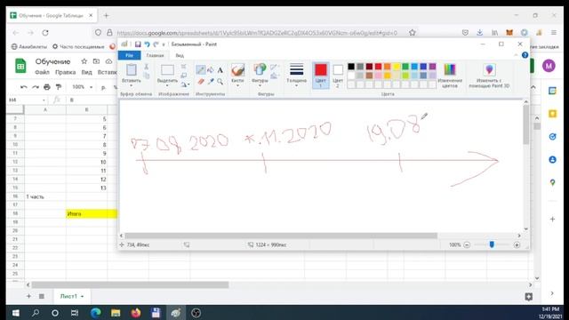Open Edit colors in Paint
This screenshot has height=320, width=569.
[450, 76]
